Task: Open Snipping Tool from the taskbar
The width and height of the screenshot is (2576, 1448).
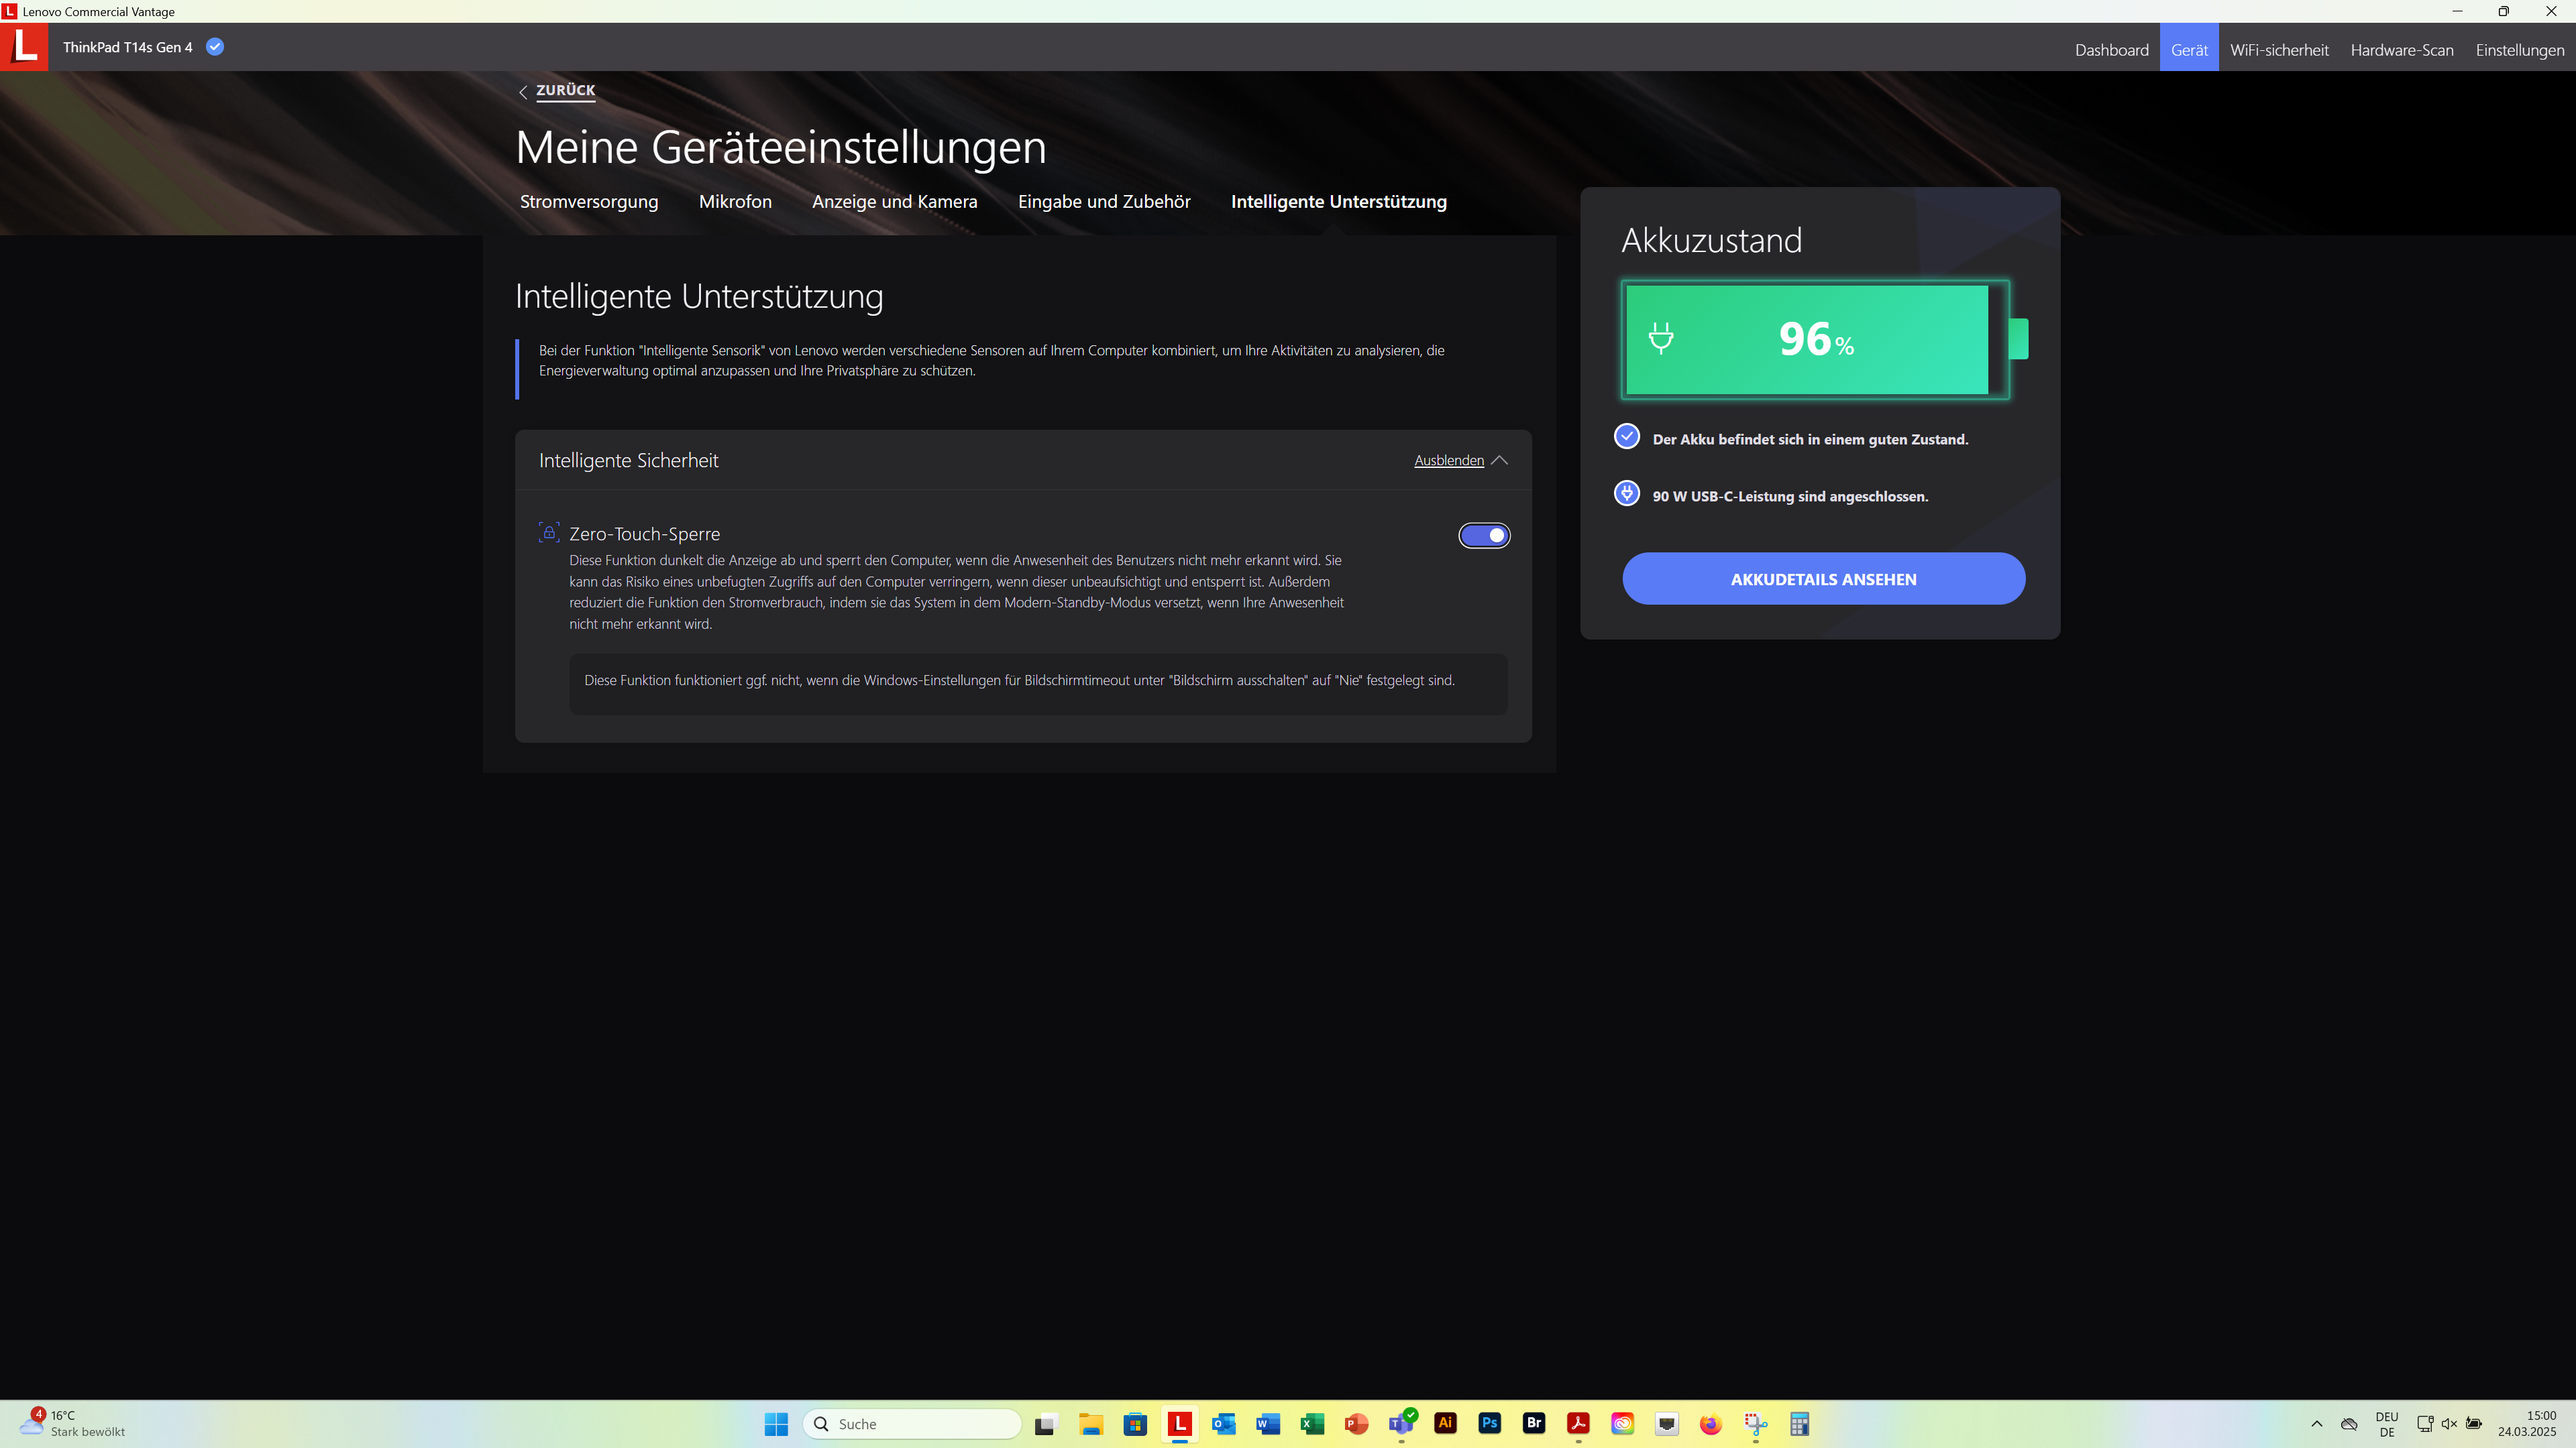Action: pos(1755,1424)
